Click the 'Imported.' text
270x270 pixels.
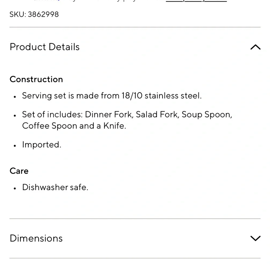coord(42,145)
